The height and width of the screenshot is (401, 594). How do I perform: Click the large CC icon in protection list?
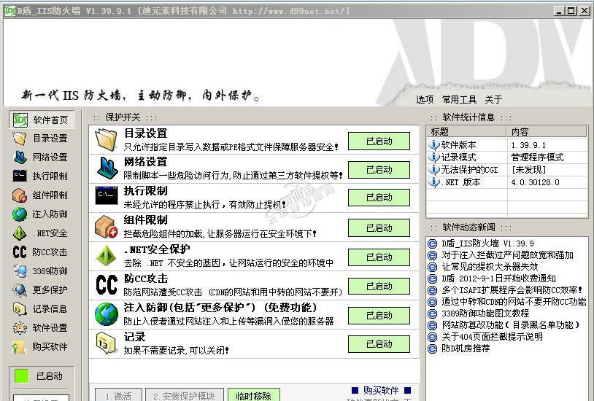pyautogui.click(x=107, y=285)
